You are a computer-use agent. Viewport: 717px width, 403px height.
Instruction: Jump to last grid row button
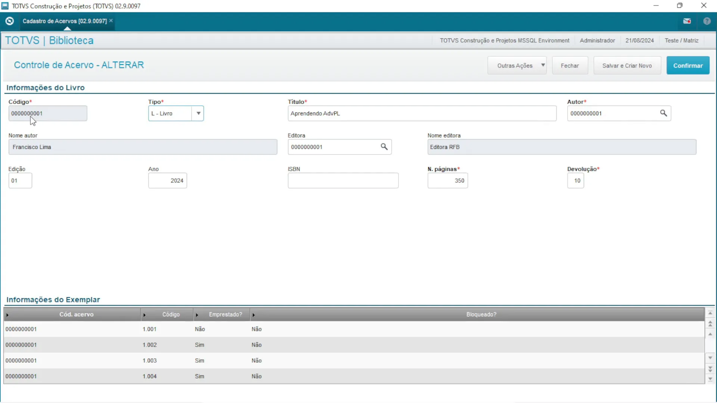coord(710,379)
